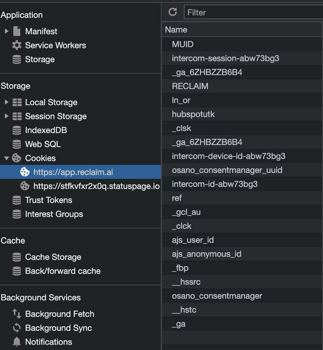Screen dimensions: 323x350
Task: Click the IndexedDB database icon
Action: pyautogui.click(x=17, y=130)
